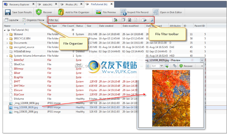Click the $Boot file icon

(x=11, y=73)
